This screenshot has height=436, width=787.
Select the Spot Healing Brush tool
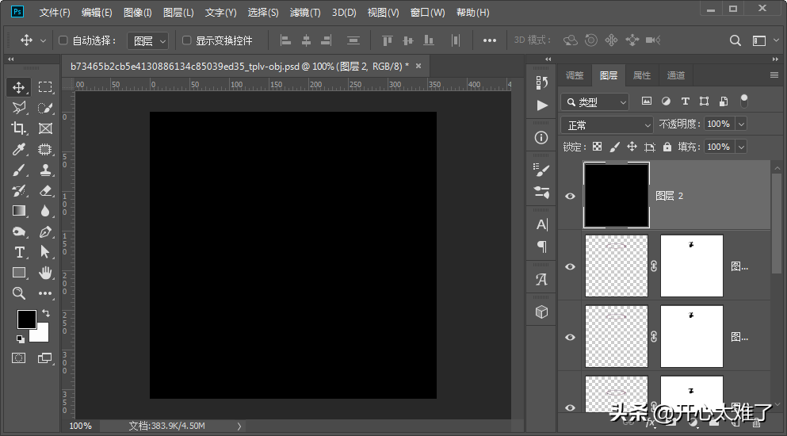[x=45, y=149]
